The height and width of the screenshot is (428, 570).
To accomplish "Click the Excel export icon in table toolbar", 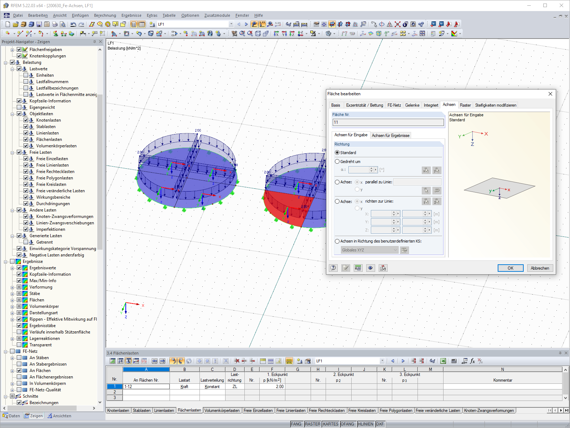I will tap(443, 361).
